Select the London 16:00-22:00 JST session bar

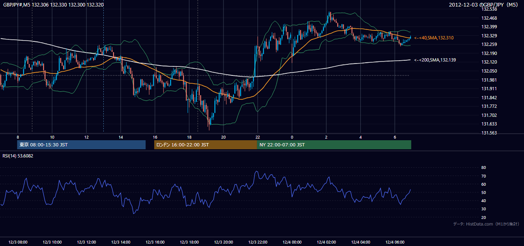(205, 145)
